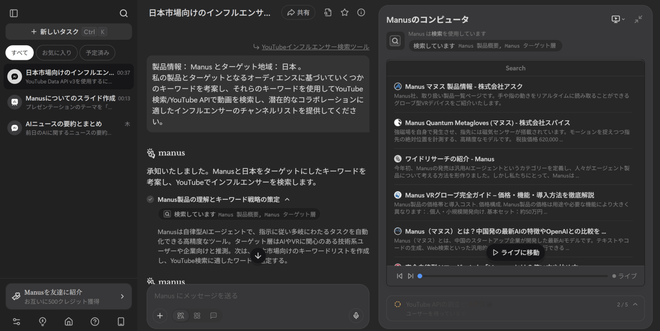Open result Manus マヌス 製品情報 - 株式会社アスク
The height and width of the screenshot is (331, 660).
pyautogui.click(x=464, y=87)
